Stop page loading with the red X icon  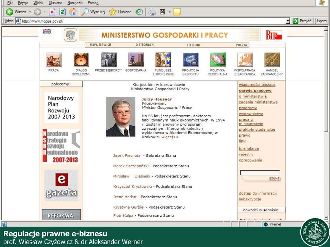click(x=52, y=12)
